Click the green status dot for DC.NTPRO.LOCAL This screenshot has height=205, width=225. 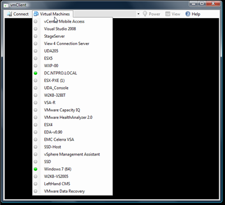coord(35,73)
